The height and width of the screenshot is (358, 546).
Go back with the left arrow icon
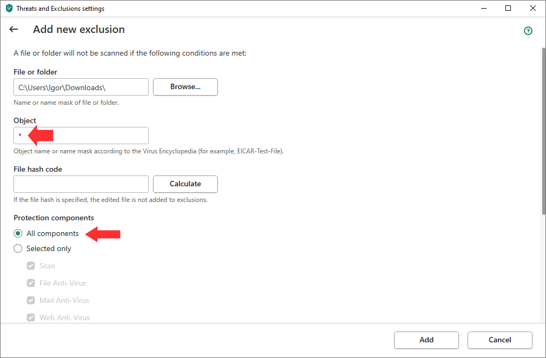(x=14, y=29)
